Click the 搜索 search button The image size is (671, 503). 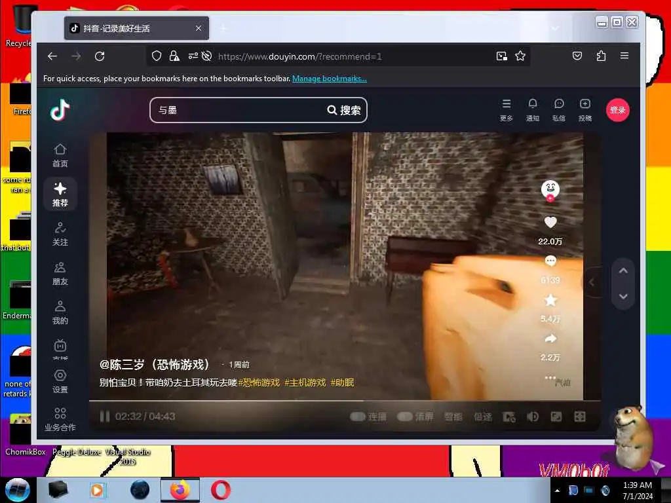coord(344,110)
